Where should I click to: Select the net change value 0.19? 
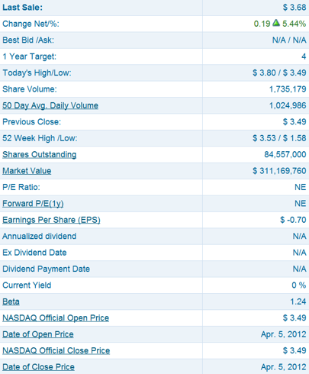[x=262, y=24]
